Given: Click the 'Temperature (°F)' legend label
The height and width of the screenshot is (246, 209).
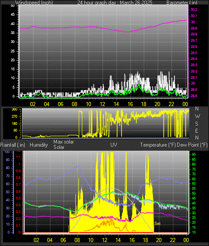Looking at the screenshot, I should (158, 145).
